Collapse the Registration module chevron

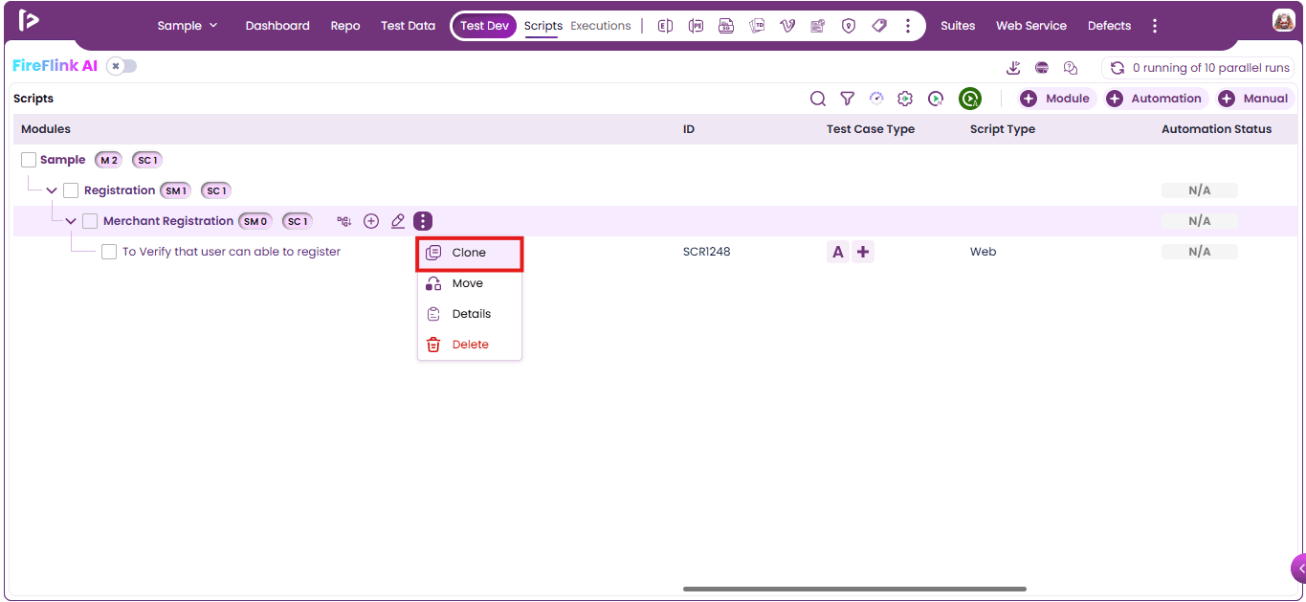point(52,190)
